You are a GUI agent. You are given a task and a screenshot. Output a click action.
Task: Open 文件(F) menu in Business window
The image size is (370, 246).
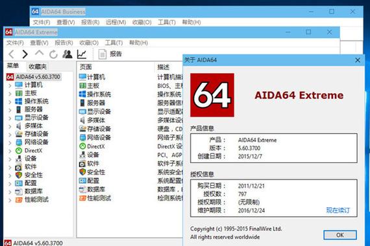click(x=42, y=23)
